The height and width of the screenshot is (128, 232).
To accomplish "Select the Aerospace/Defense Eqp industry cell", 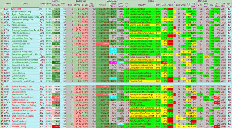I will coord(142,95).
